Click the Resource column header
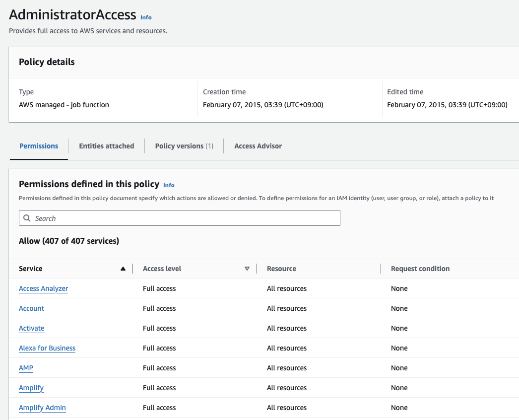The image size is (519, 420). click(281, 269)
